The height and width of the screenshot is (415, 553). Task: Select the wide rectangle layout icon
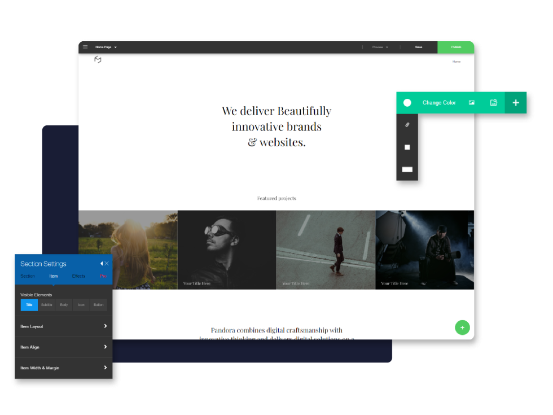click(407, 169)
